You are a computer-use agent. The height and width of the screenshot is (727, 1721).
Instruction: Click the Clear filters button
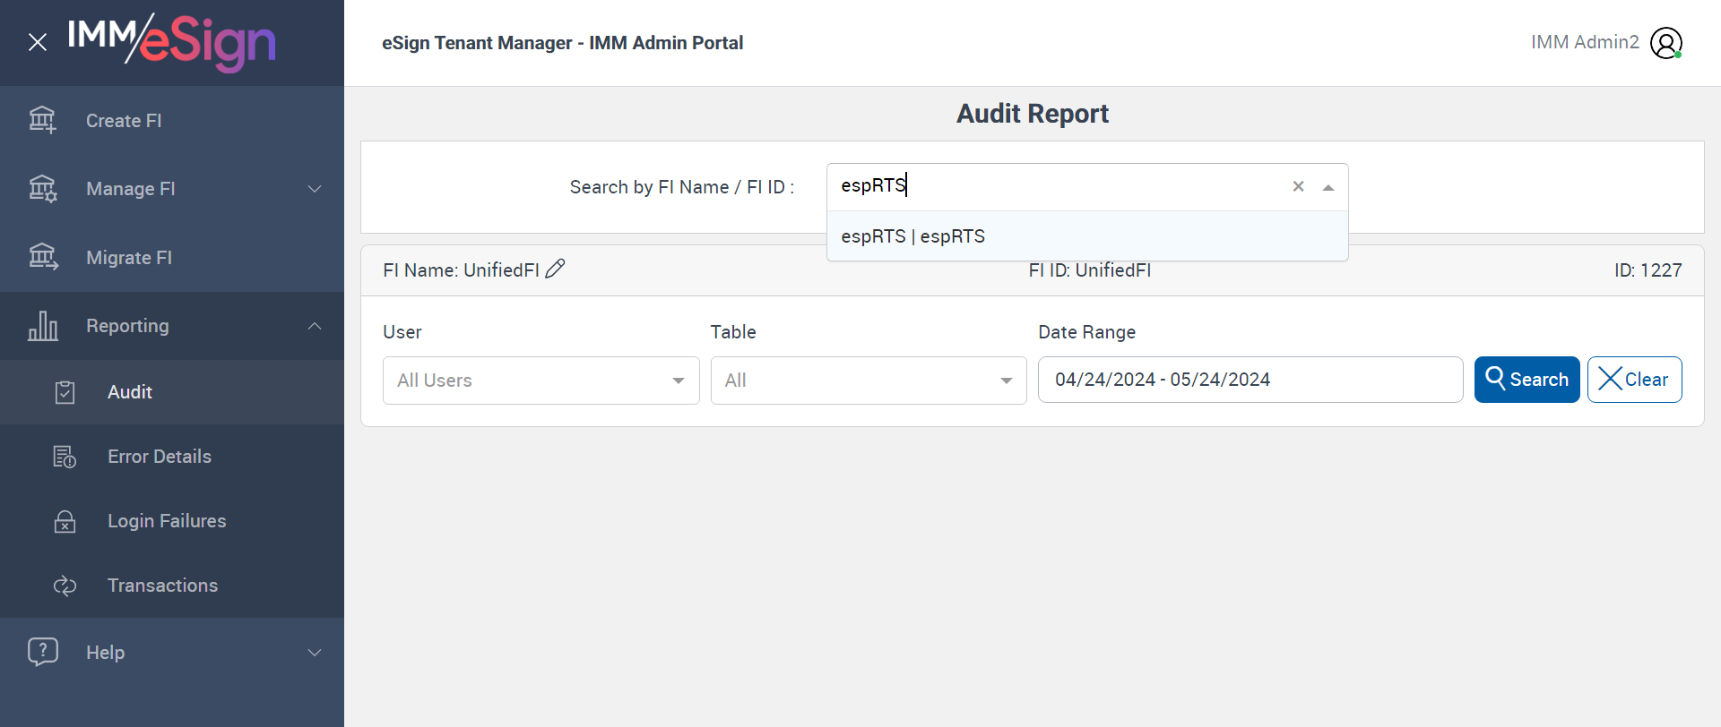click(x=1634, y=380)
